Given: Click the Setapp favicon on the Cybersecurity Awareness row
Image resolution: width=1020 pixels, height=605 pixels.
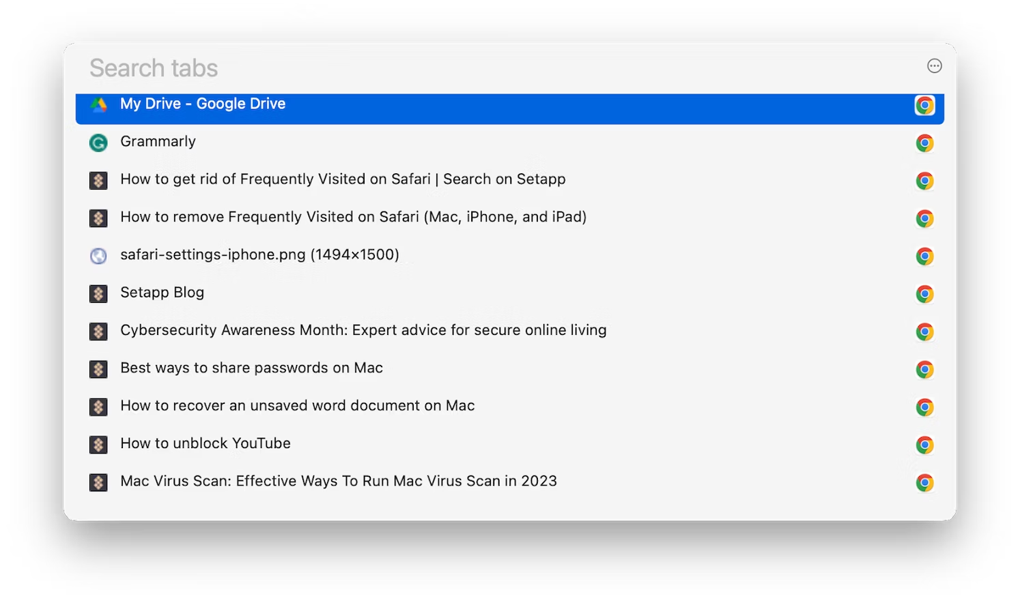Looking at the screenshot, I should pos(98,331).
